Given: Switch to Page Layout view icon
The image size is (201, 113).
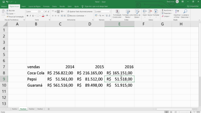Looking at the screenshot, I should coord(171,112).
